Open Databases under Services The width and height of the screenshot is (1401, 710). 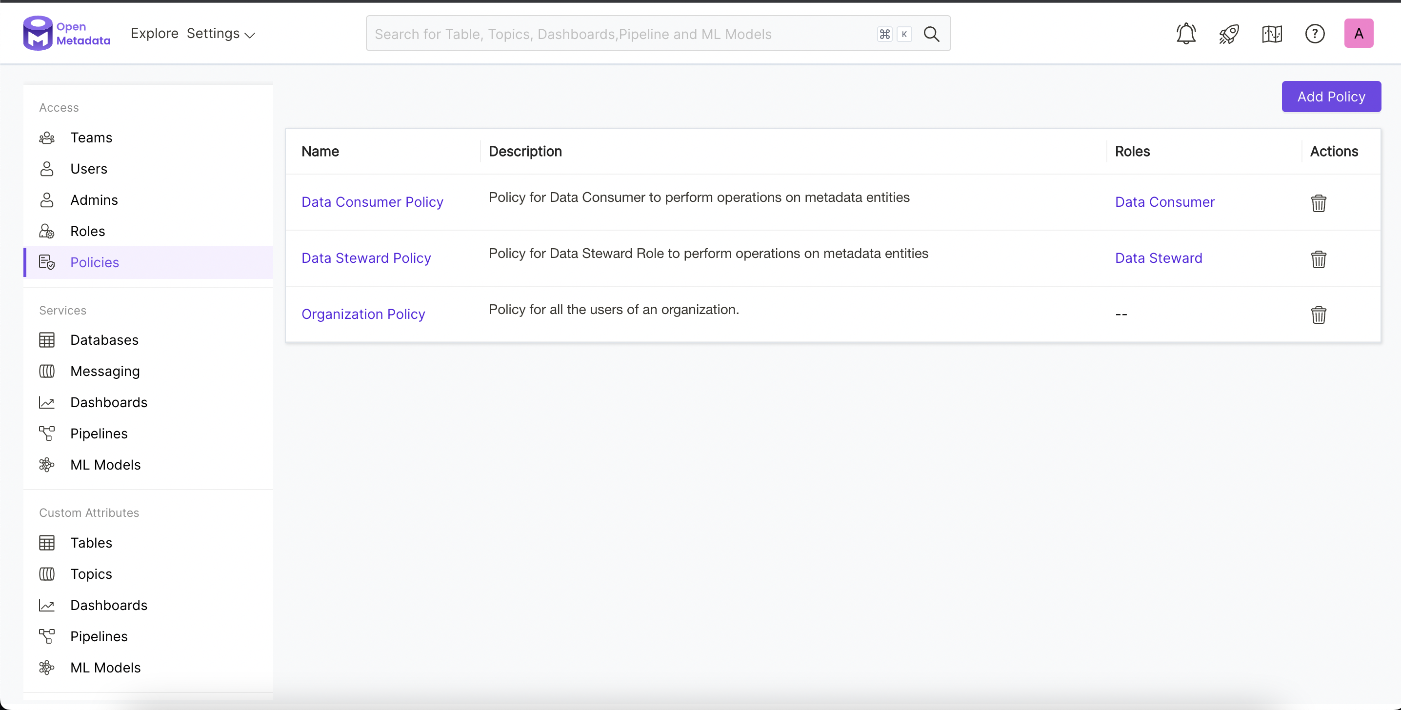click(x=104, y=340)
